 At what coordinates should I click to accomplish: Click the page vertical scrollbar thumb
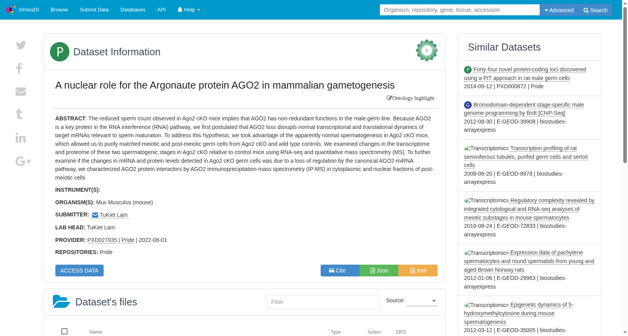[x=625, y=84]
